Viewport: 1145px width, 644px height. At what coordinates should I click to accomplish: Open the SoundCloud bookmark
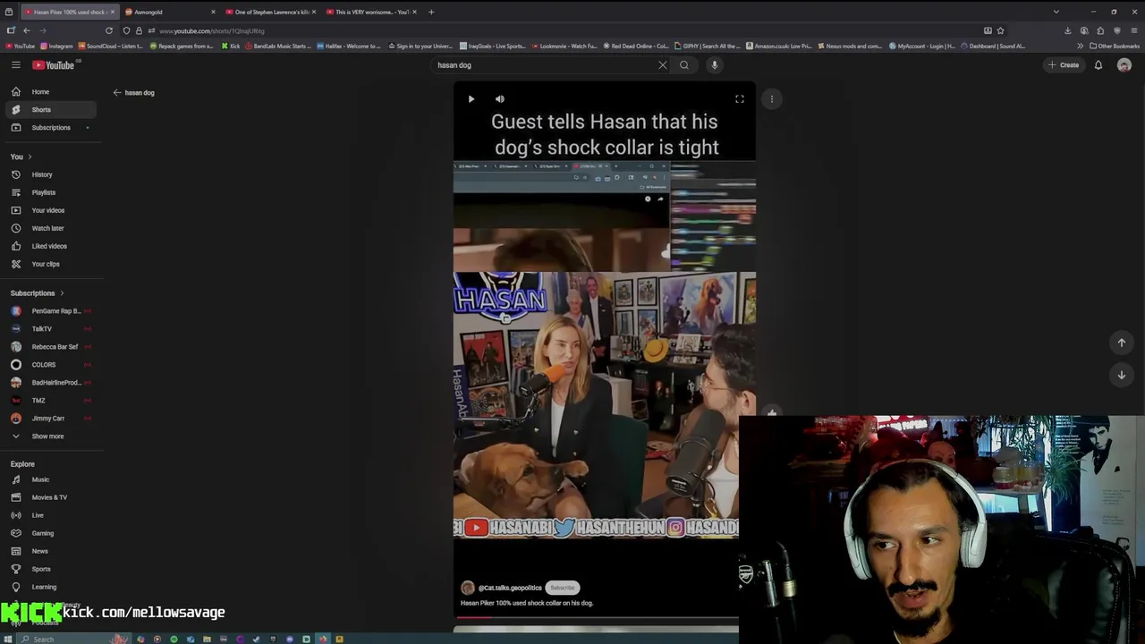(x=111, y=46)
